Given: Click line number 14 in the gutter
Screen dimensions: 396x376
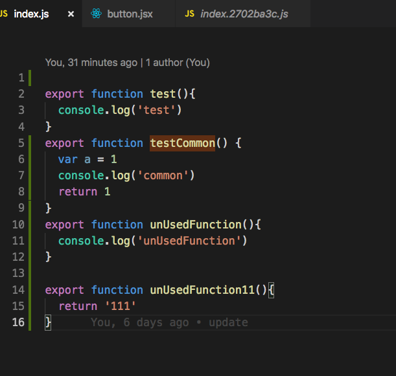Looking at the screenshot, I should coord(18,290).
